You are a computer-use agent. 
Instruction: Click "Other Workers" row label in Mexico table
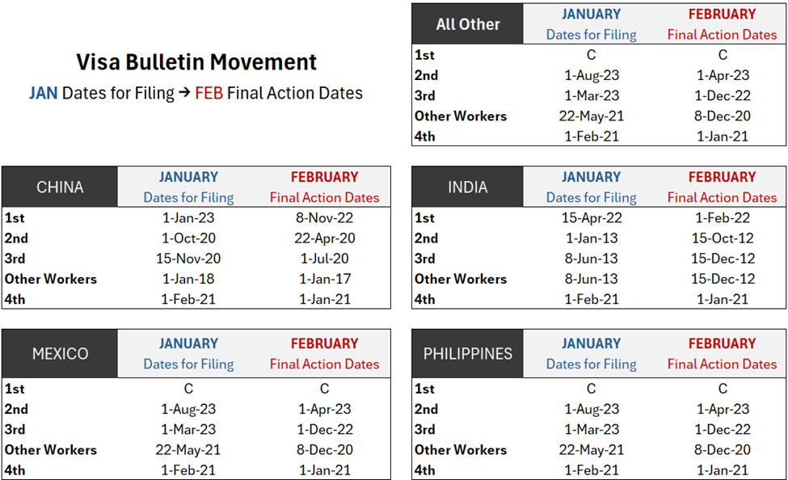51,450
